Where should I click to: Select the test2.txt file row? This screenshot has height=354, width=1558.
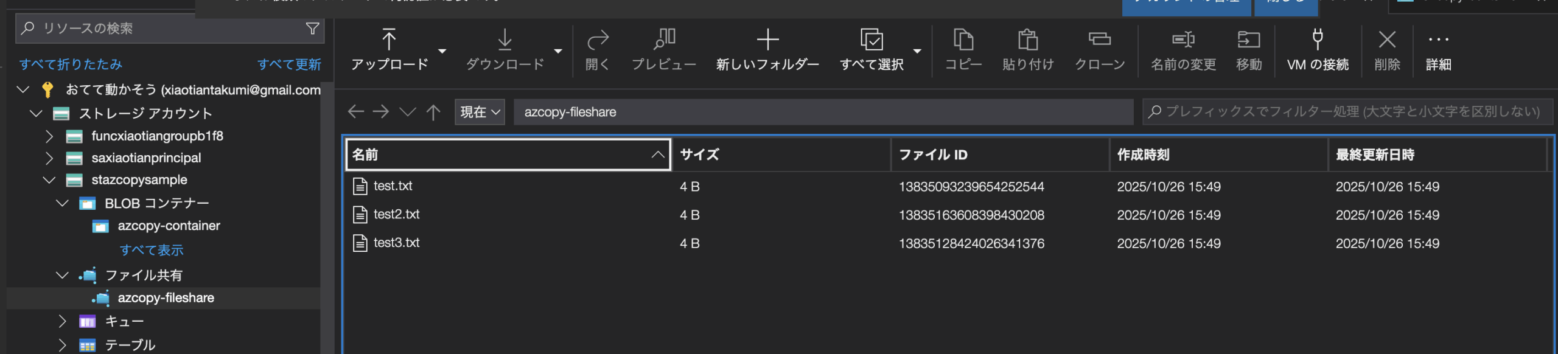[x=396, y=215]
